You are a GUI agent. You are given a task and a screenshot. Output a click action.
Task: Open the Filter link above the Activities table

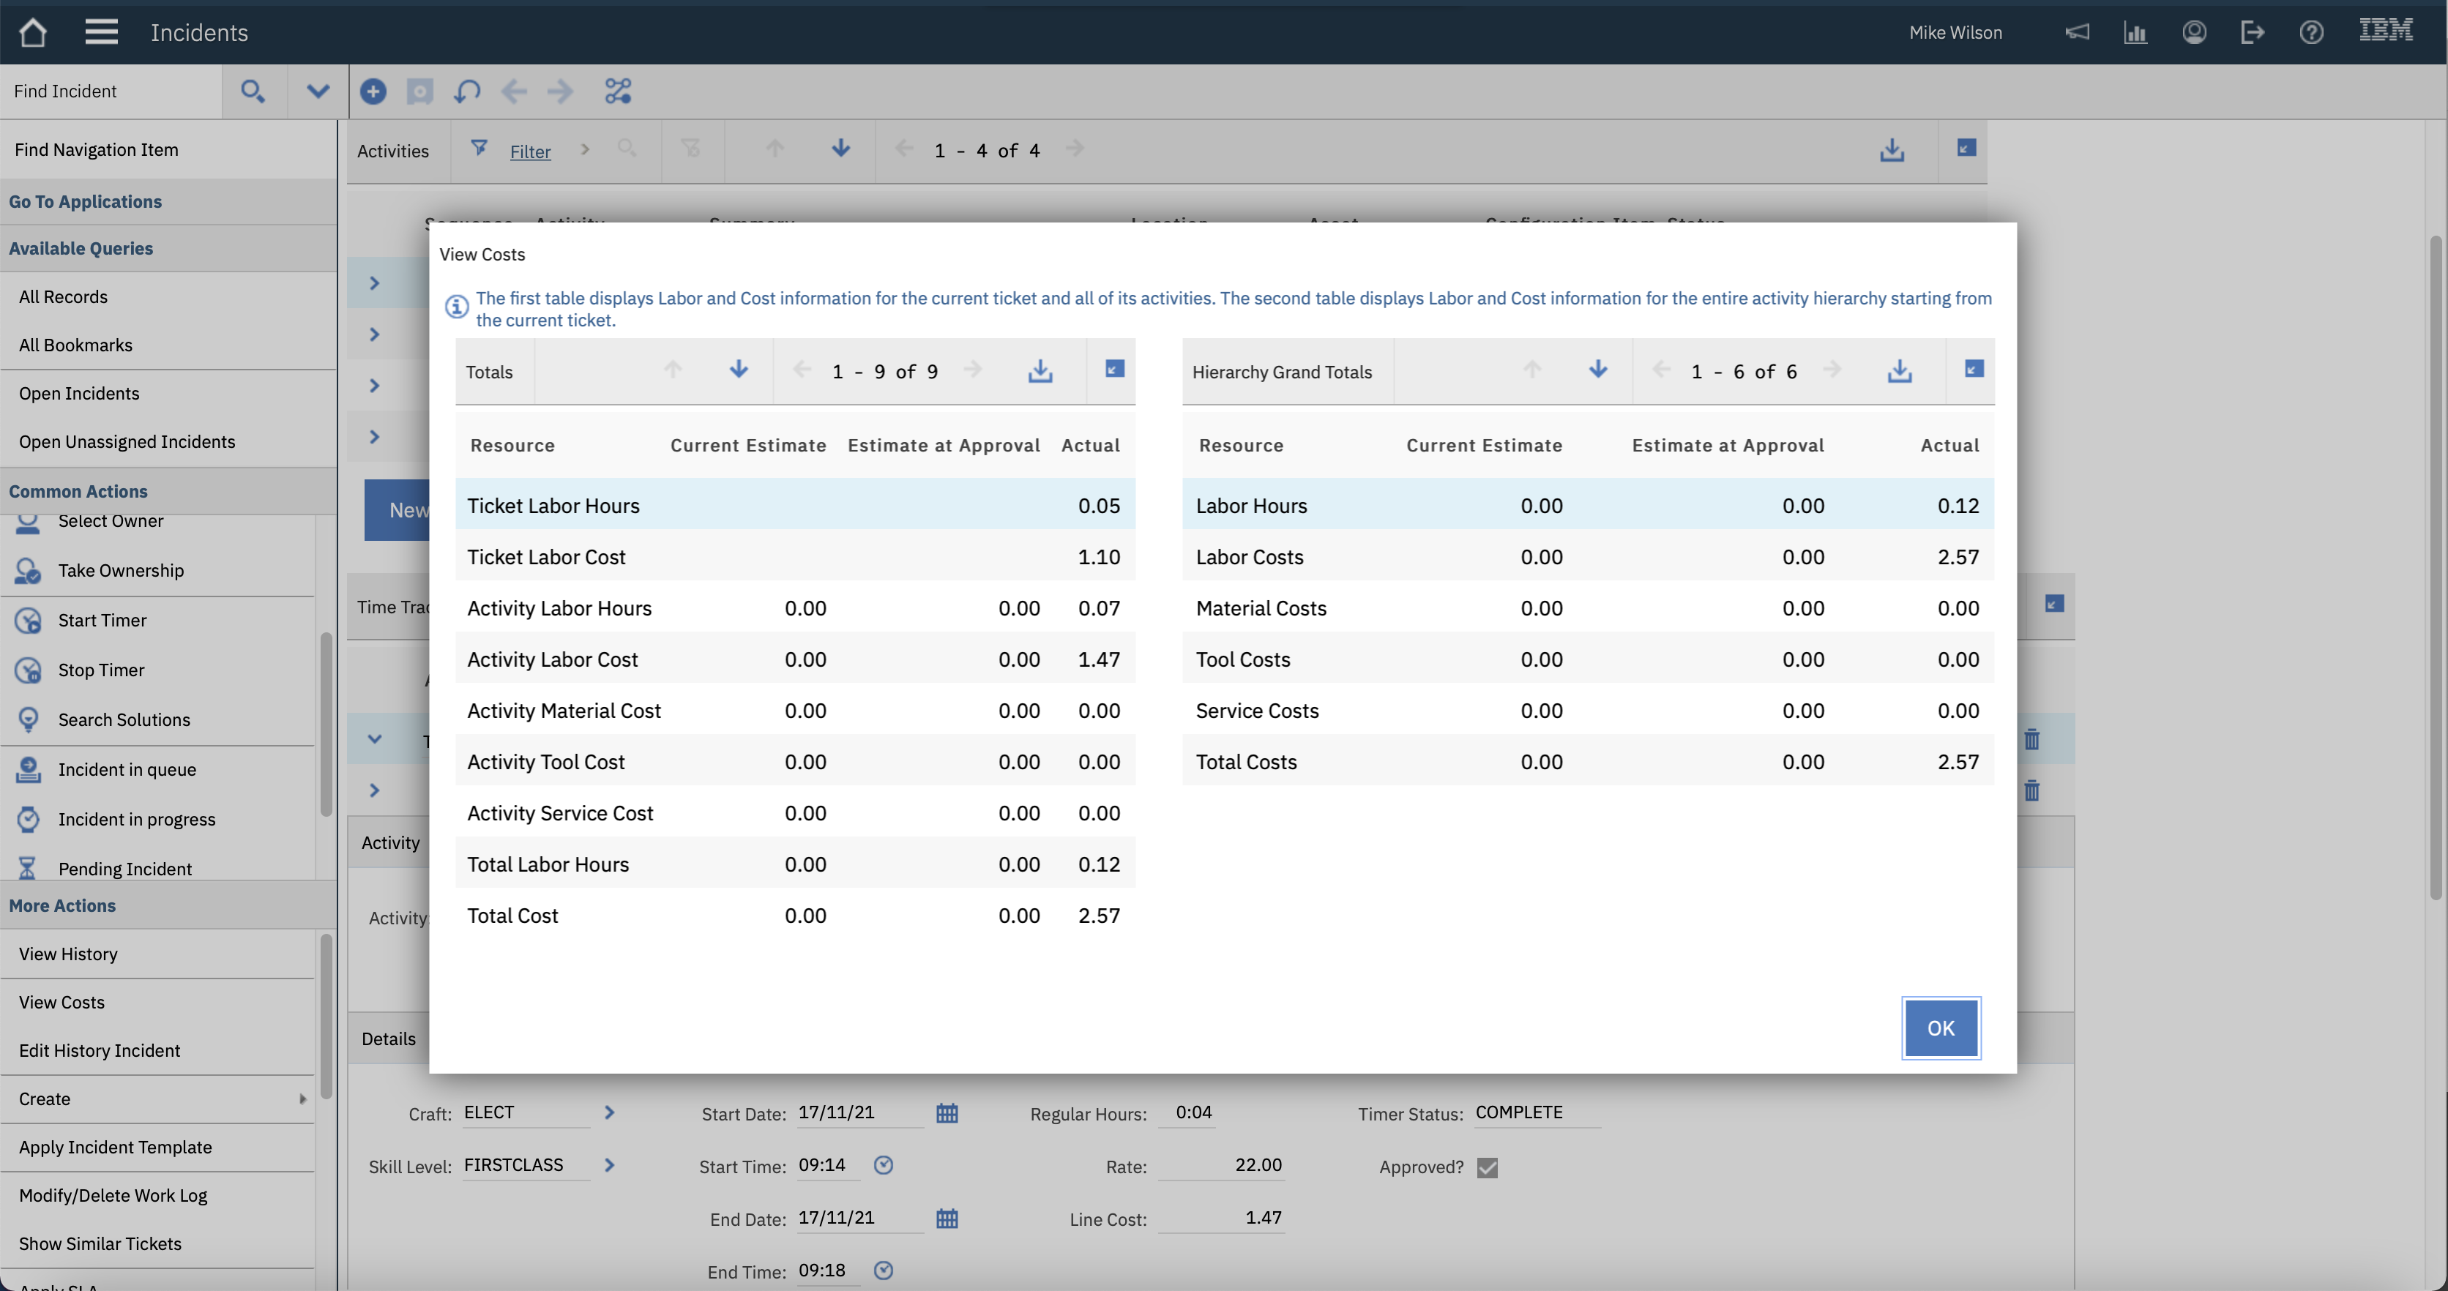click(x=529, y=150)
